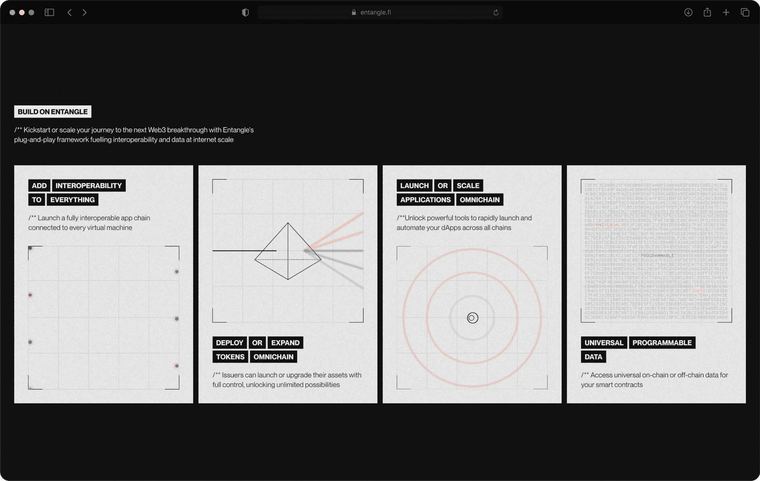Click the EXPAND tag
The width and height of the screenshot is (760, 481).
[285, 343]
